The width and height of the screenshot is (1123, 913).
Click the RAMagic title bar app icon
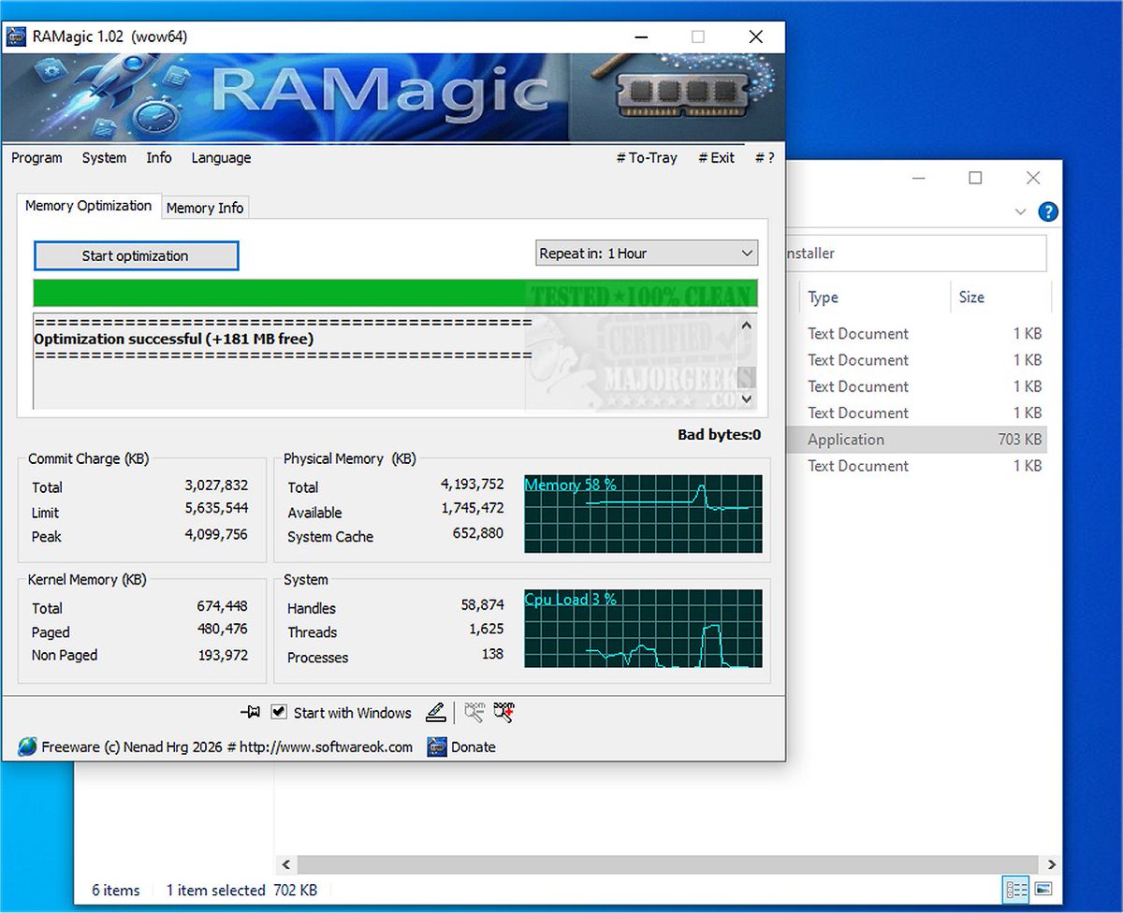point(16,37)
